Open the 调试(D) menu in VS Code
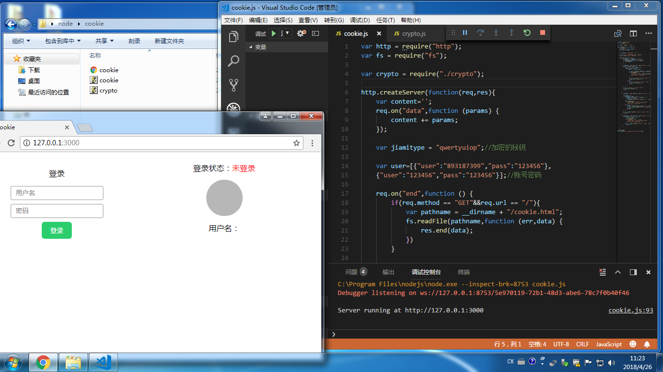This screenshot has height=372, width=663. (x=360, y=20)
